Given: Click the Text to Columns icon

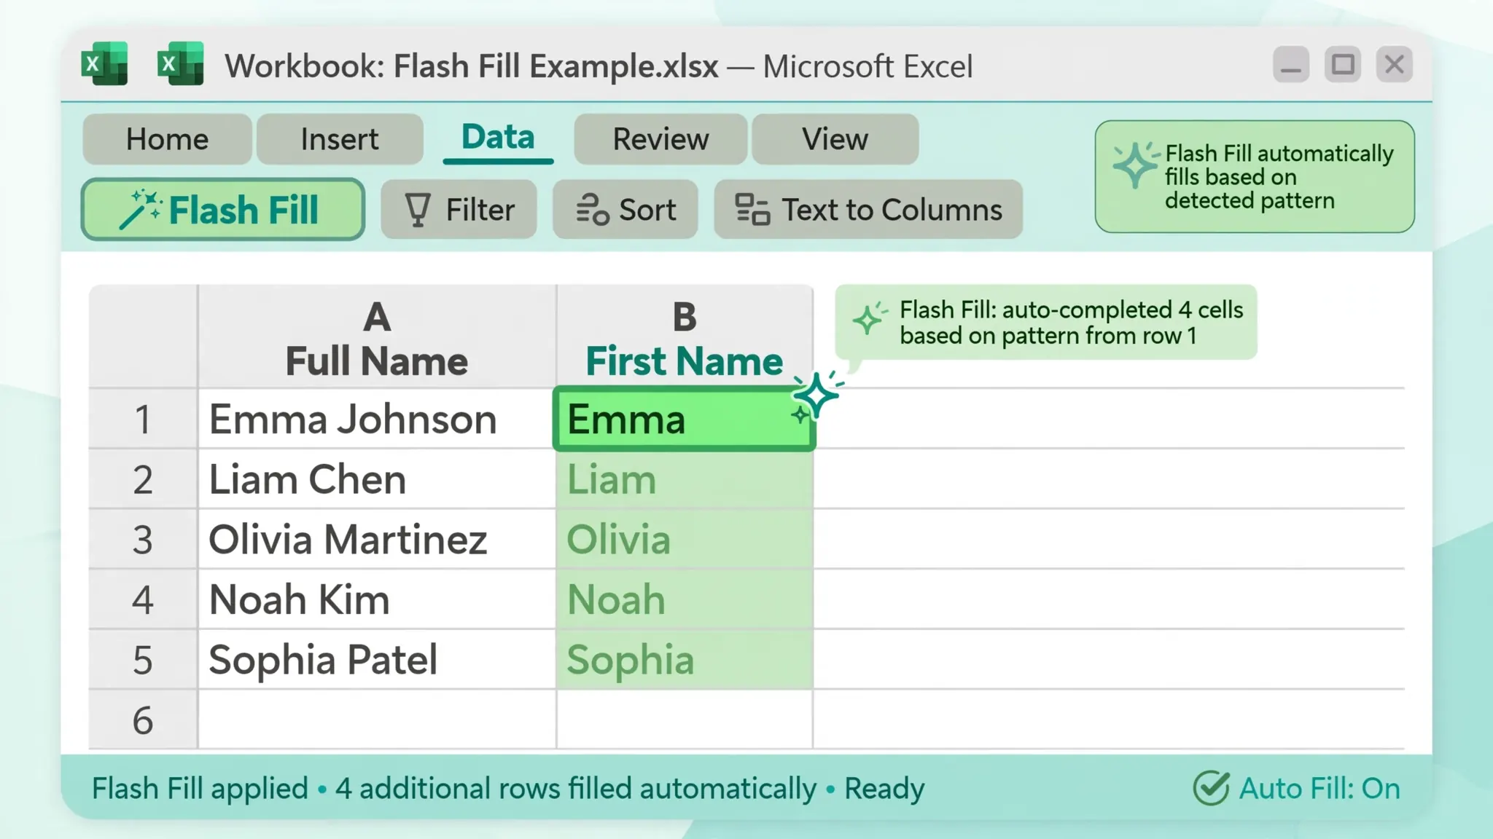Looking at the screenshot, I should click(752, 210).
